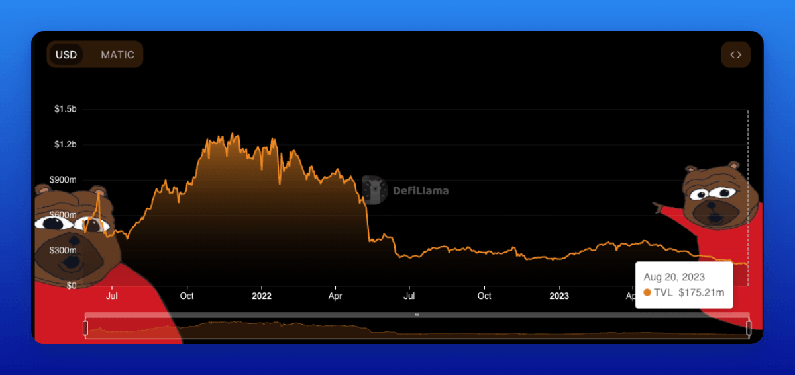This screenshot has width=795, height=375.
Task: Click the first Oct label on time axis
Action: (x=187, y=296)
